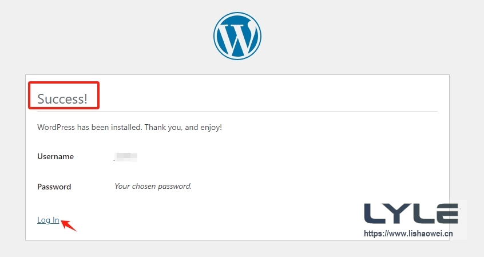The image size is (484, 257).
Task: Click the word 'WordPress' in the install message
Action: click(54, 126)
